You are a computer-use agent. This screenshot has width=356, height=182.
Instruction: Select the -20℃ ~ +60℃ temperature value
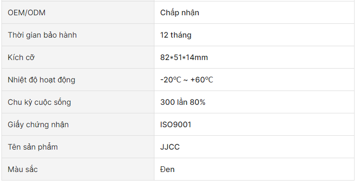pyautogui.click(x=187, y=80)
